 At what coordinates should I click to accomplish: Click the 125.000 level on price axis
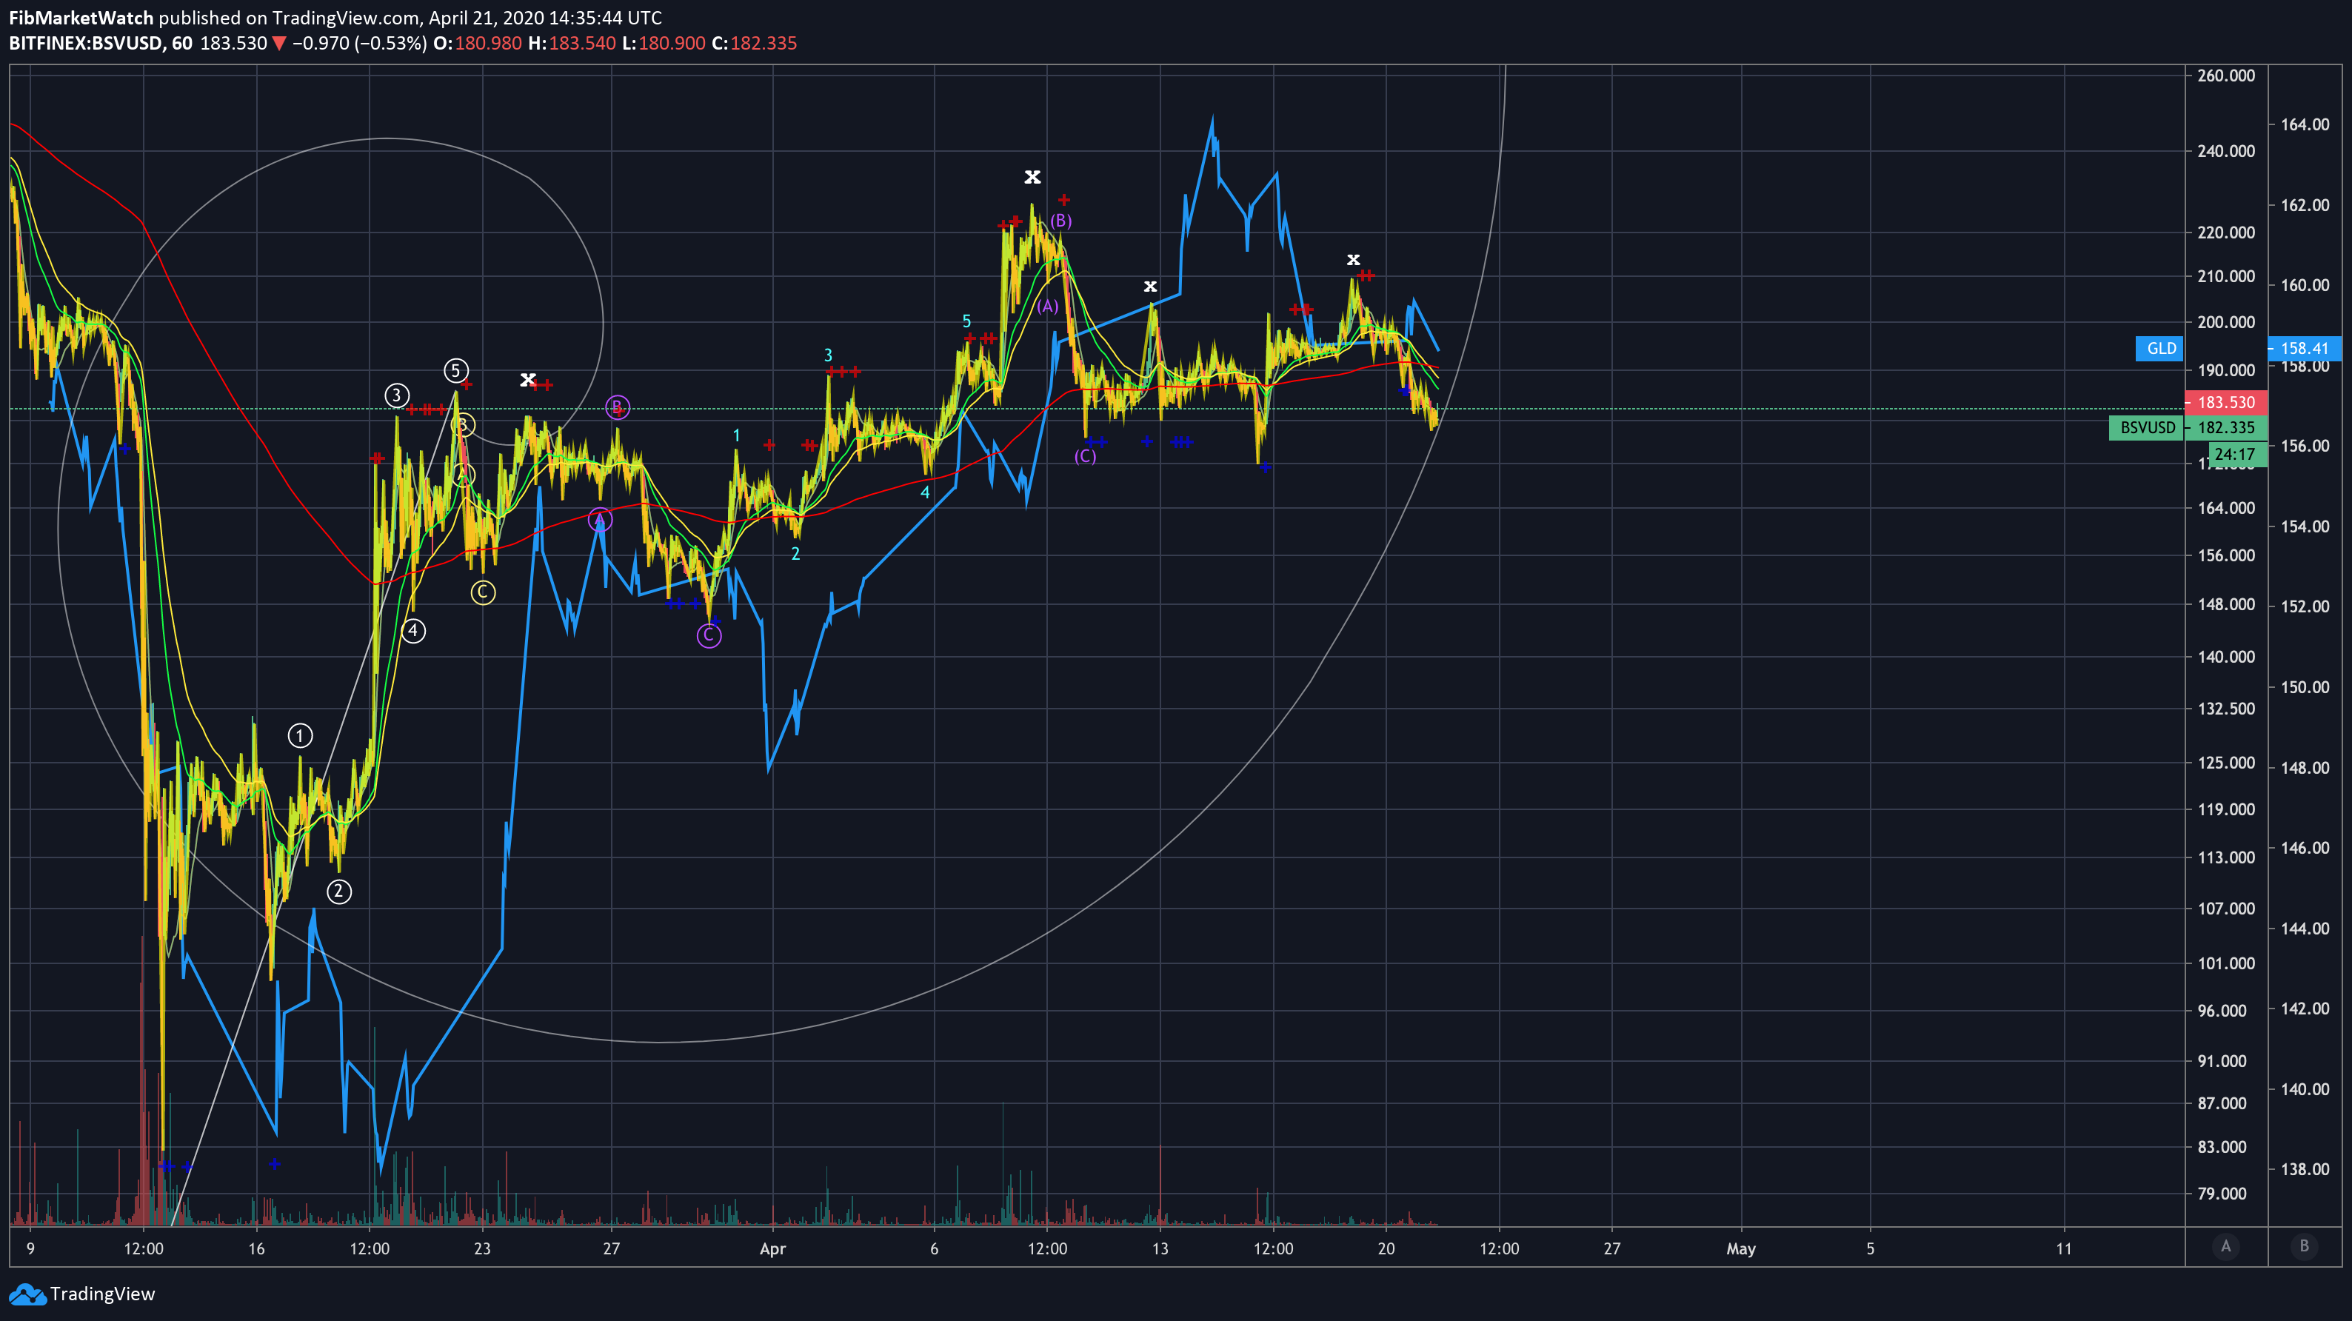2225,762
